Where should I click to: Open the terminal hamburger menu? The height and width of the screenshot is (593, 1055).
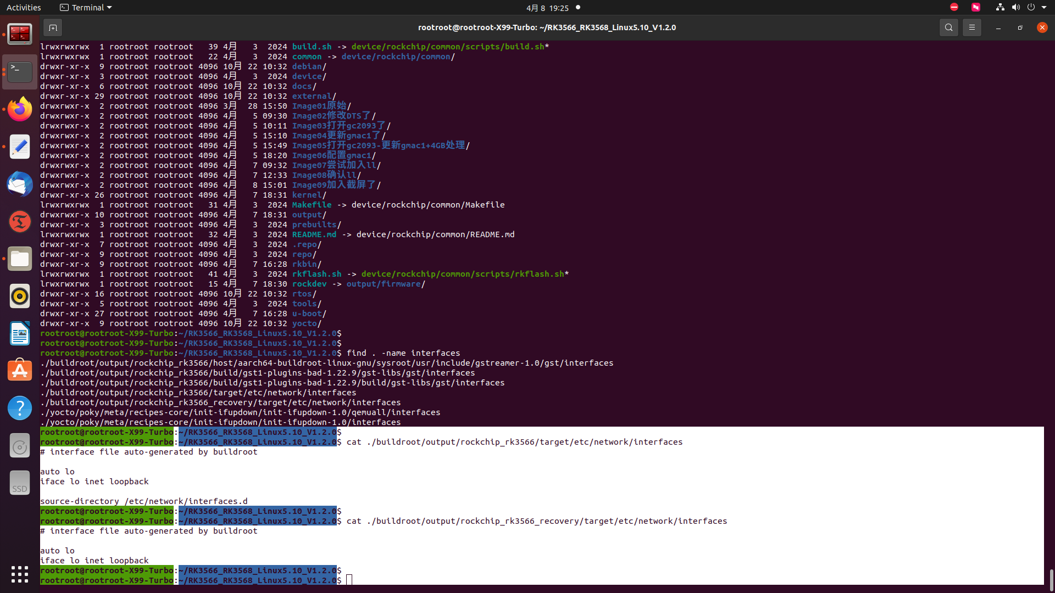click(x=971, y=27)
